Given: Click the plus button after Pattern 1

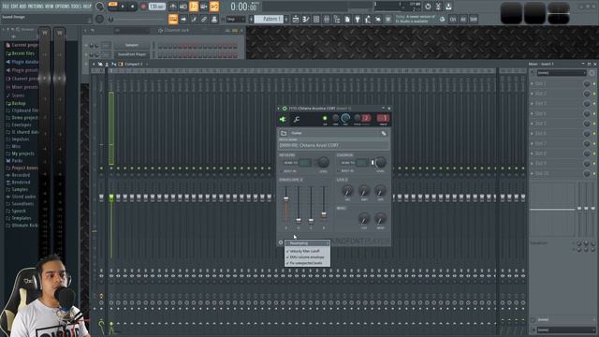Looking at the screenshot, I should [x=286, y=19].
